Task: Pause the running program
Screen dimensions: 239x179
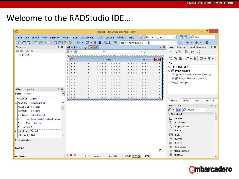Action: point(95,43)
